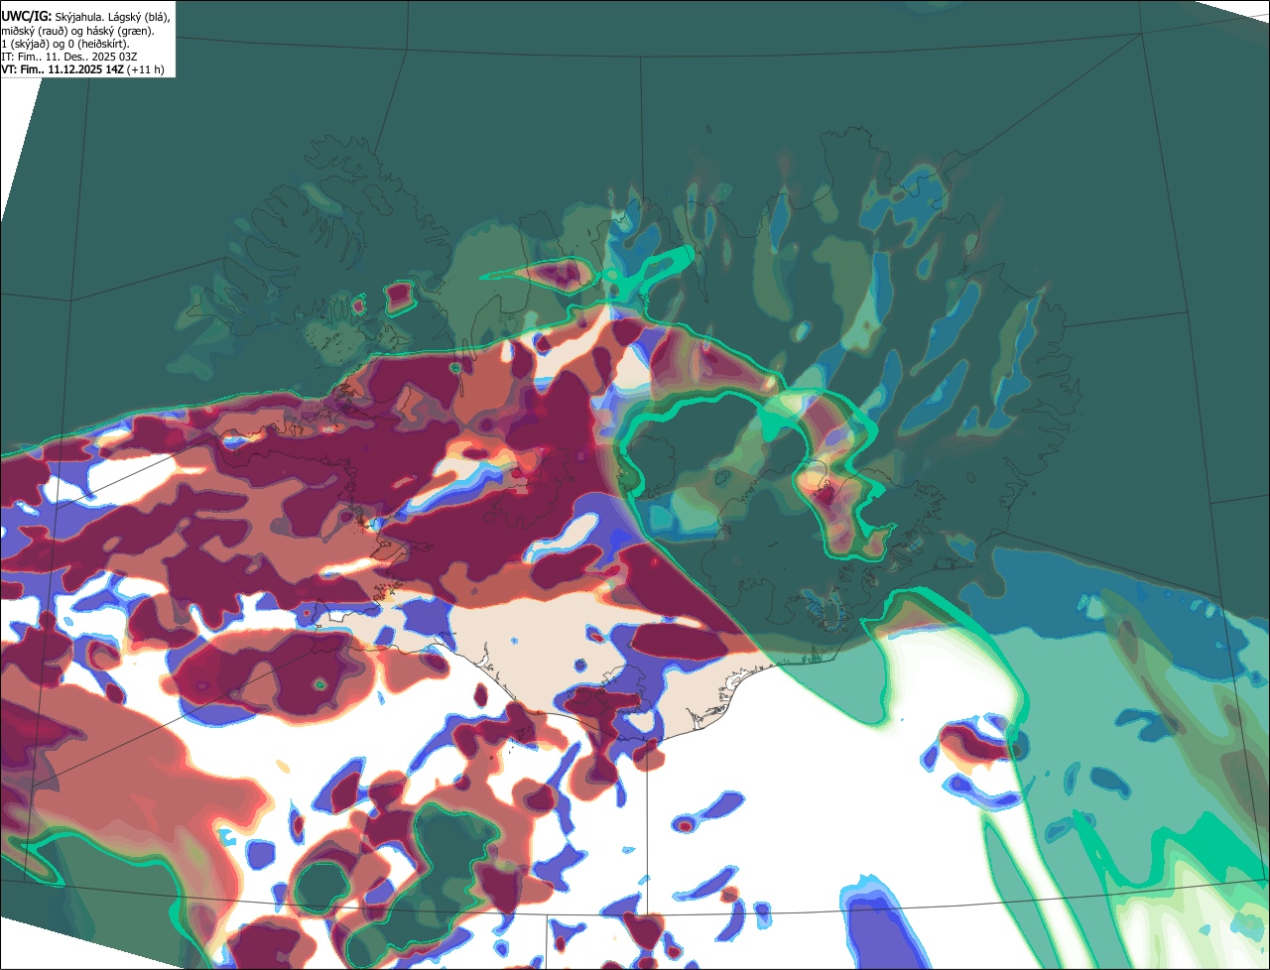The height and width of the screenshot is (970, 1270).
Task: Click the valid time 'VT: Fim.. 11.12.2025 14Z (+11 h)'
Action: pos(82,69)
